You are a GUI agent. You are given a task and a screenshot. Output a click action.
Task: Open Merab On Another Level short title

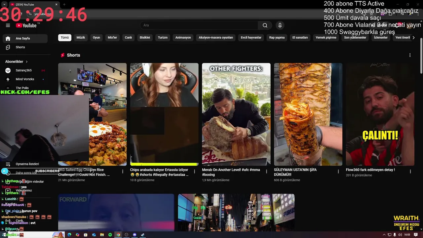click(231, 172)
